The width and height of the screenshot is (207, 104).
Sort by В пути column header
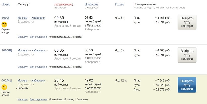pyautogui.click(x=119, y=4)
